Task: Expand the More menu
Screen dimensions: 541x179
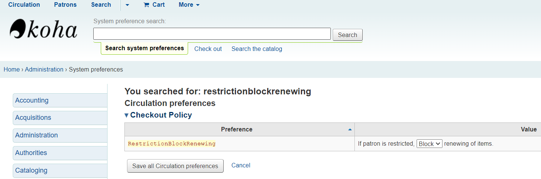Action: (x=189, y=5)
